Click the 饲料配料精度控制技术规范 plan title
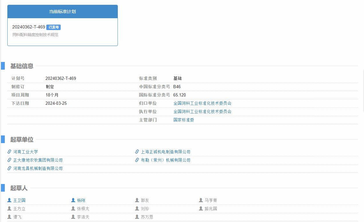Viewport: 364px width, 222px height. 35,34
